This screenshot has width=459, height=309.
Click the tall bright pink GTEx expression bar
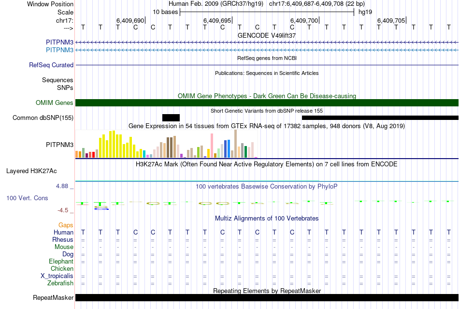[x=212, y=146]
